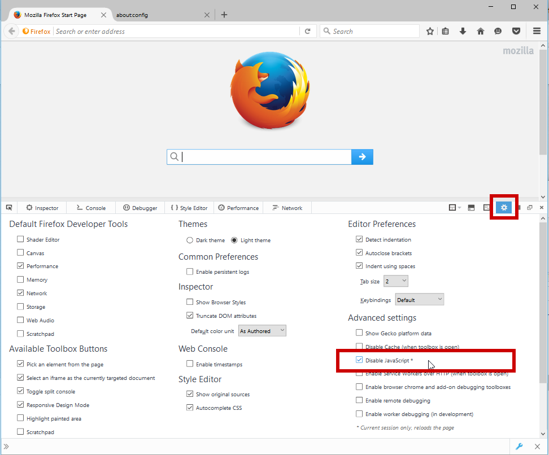Uncheck Autoclose brackets
Screen dimensions: 549x455
pyautogui.click(x=359, y=252)
